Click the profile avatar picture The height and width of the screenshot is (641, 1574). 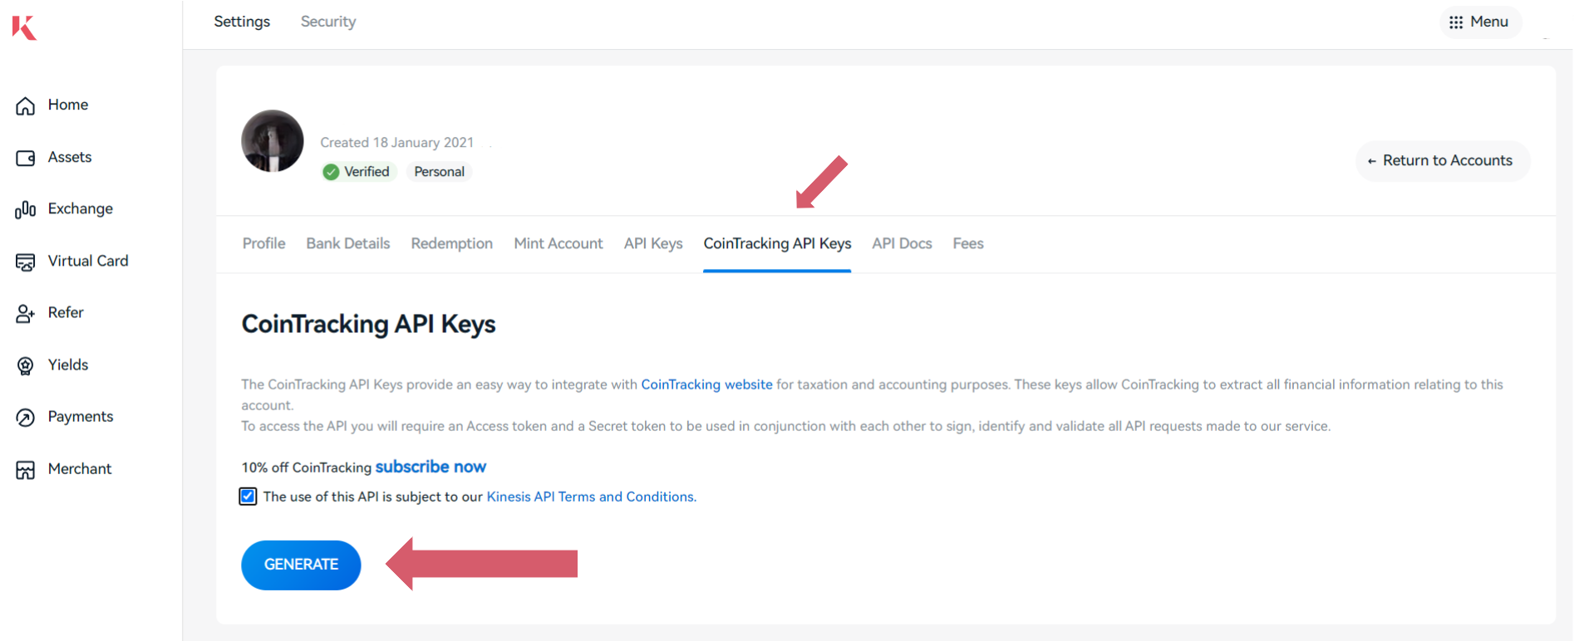coord(273,141)
